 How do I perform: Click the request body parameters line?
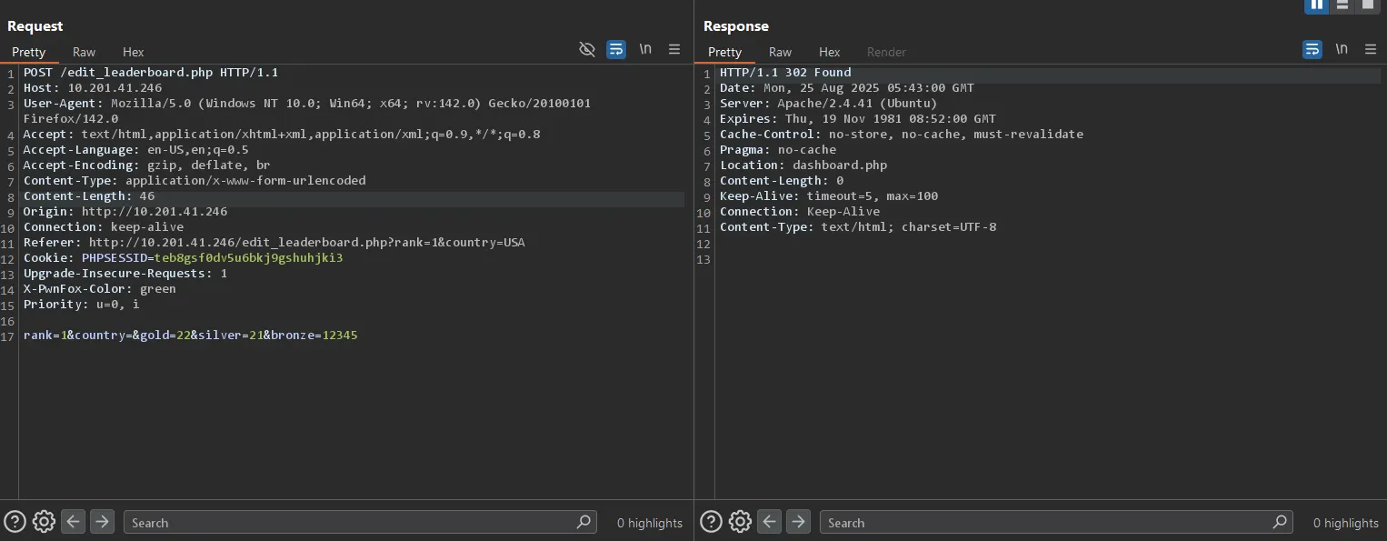[x=191, y=336]
